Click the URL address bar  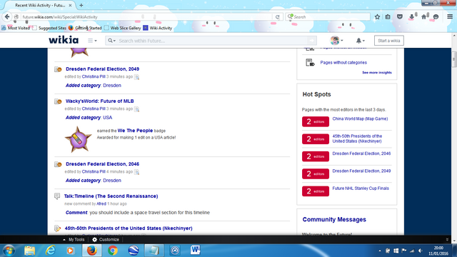146,17
